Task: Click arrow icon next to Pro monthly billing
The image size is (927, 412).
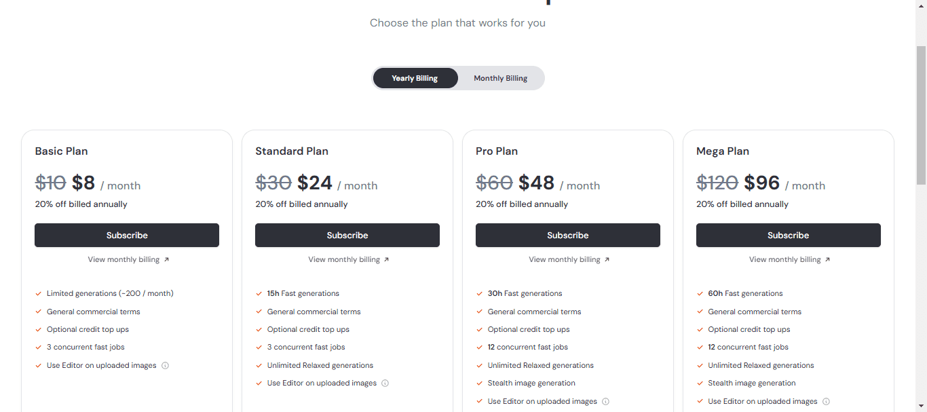Action: coord(607,259)
